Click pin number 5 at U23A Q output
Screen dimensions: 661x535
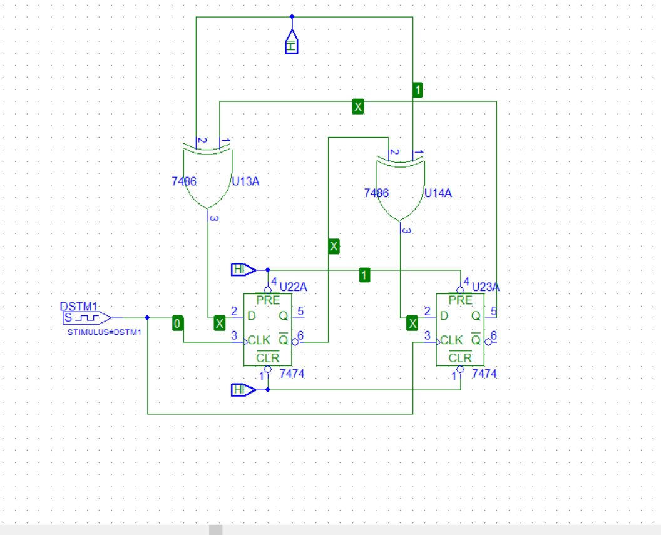pyautogui.click(x=494, y=312)
